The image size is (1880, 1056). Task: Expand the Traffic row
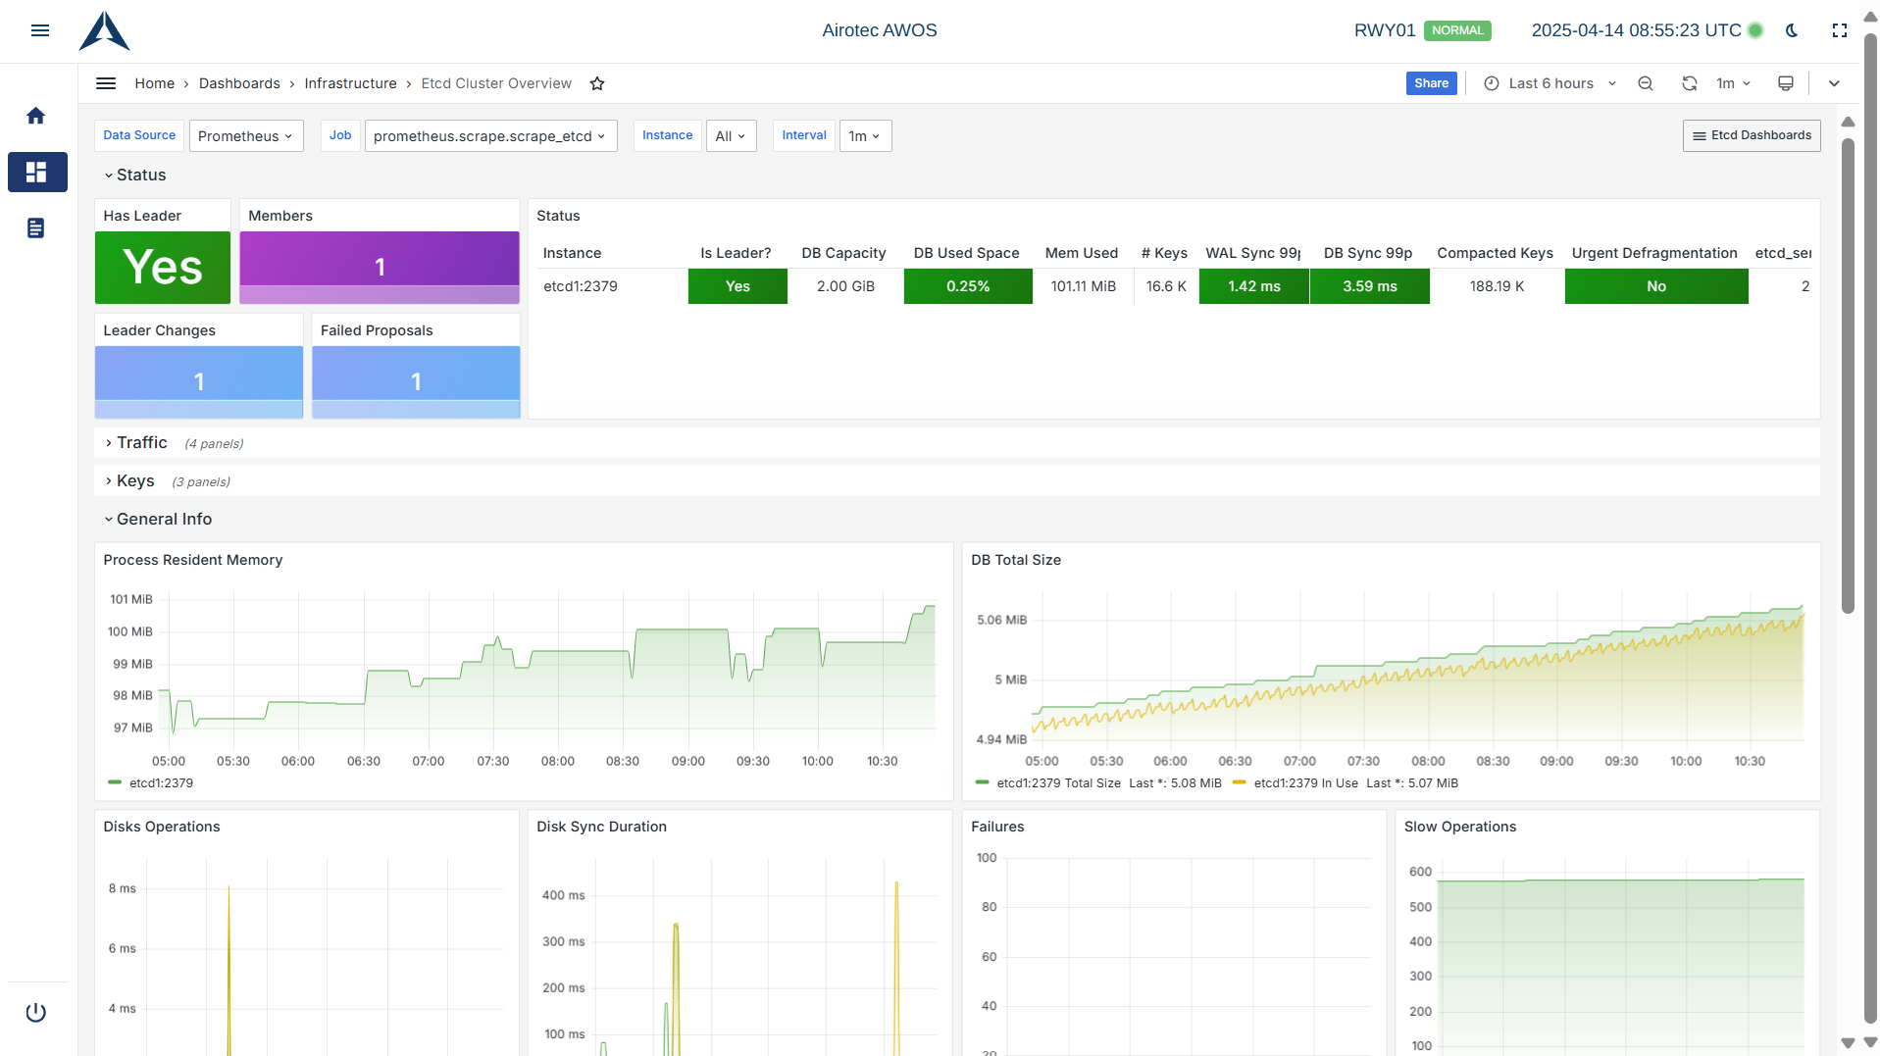141,443
